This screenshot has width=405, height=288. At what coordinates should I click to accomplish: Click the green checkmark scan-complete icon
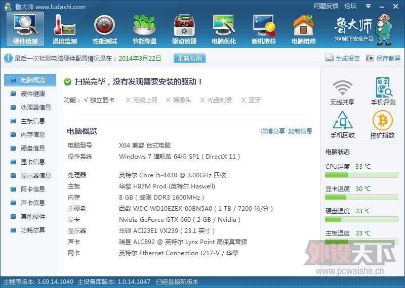[x=68, y=82]
